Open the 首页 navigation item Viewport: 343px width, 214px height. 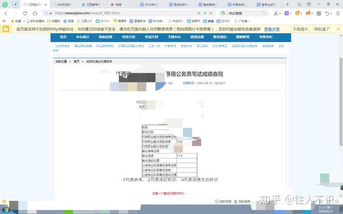63,37
